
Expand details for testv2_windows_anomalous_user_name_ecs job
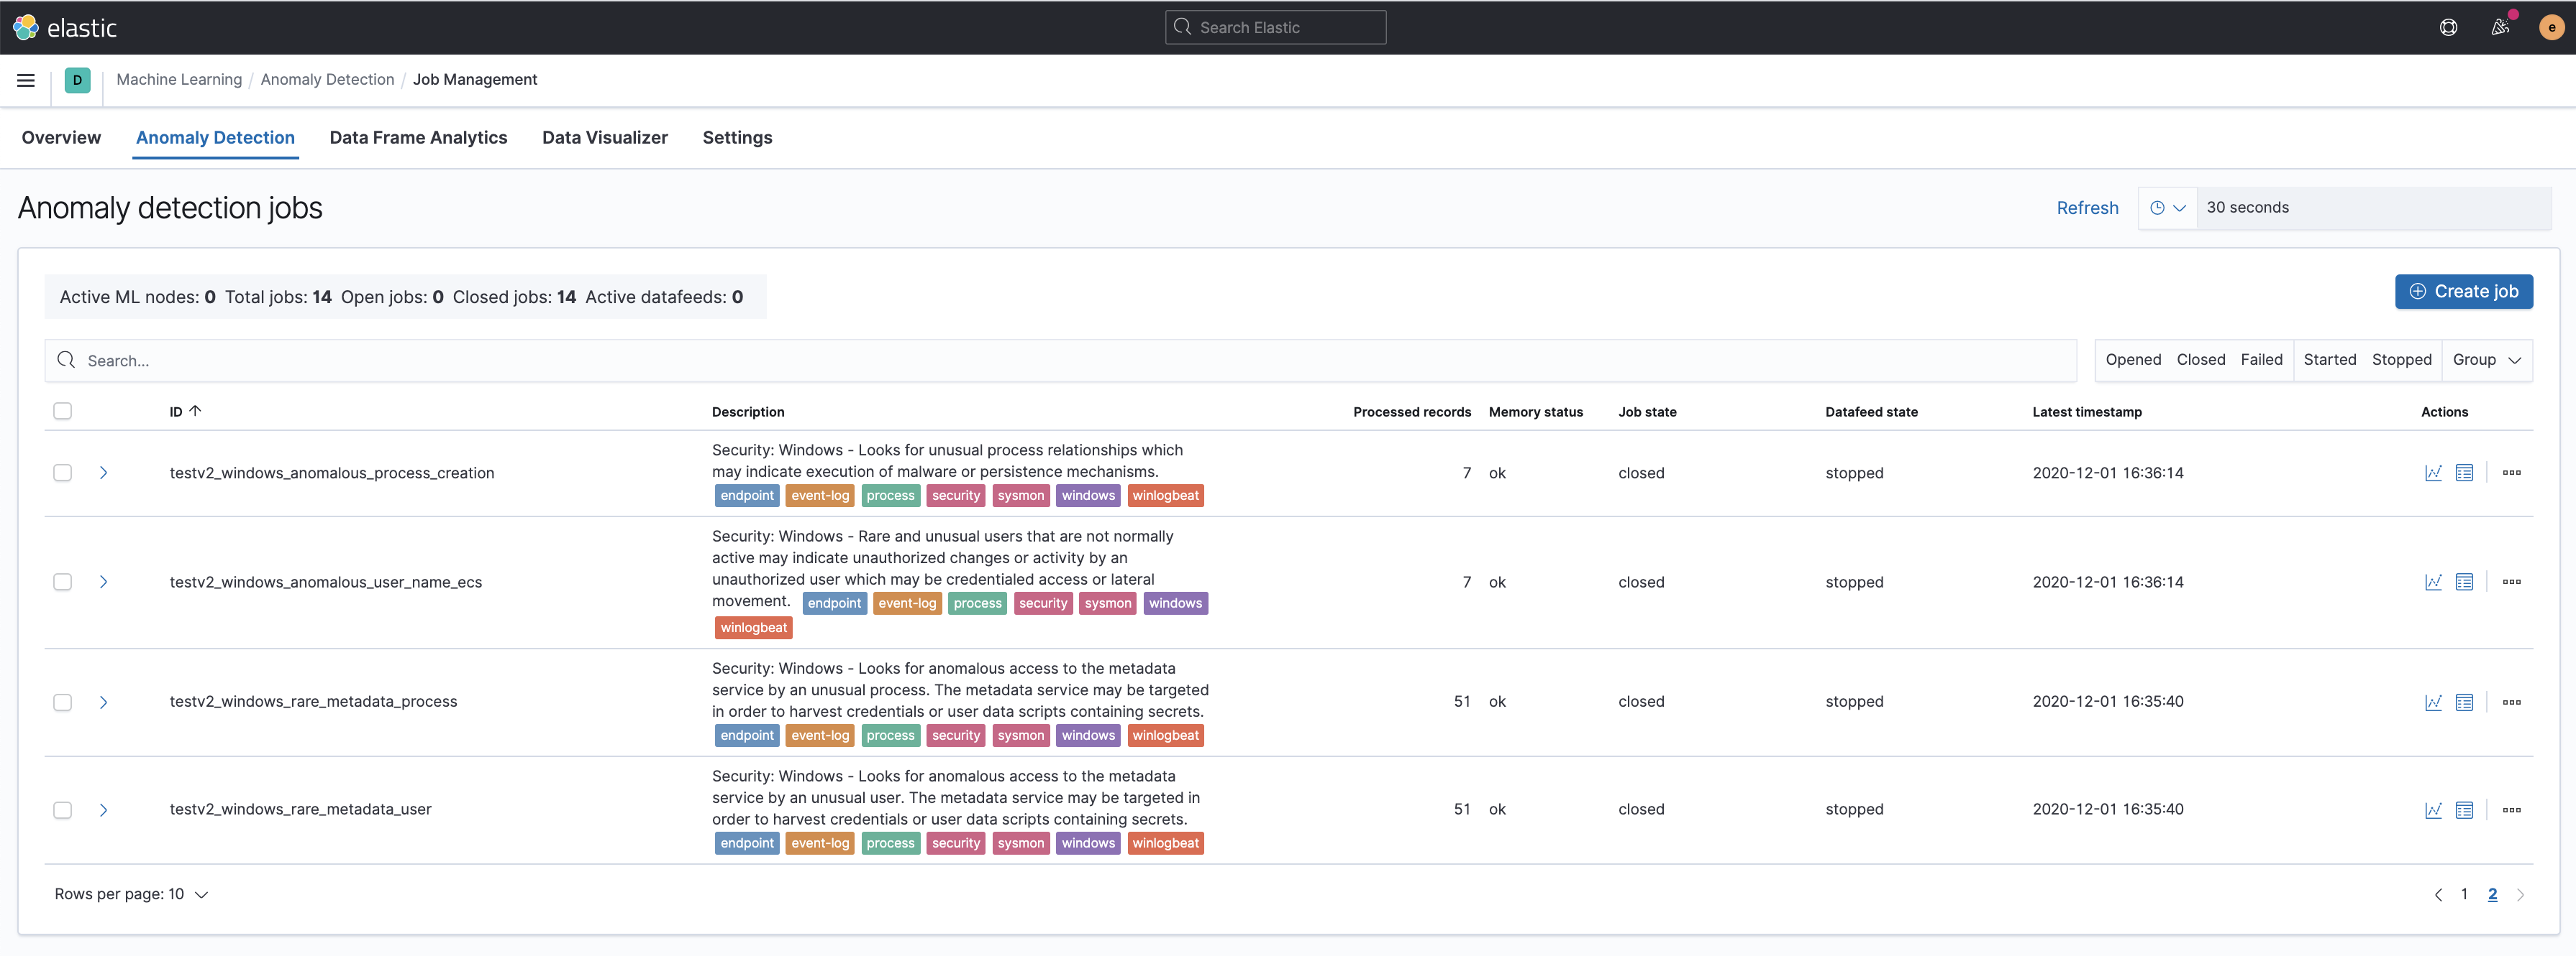103,581
